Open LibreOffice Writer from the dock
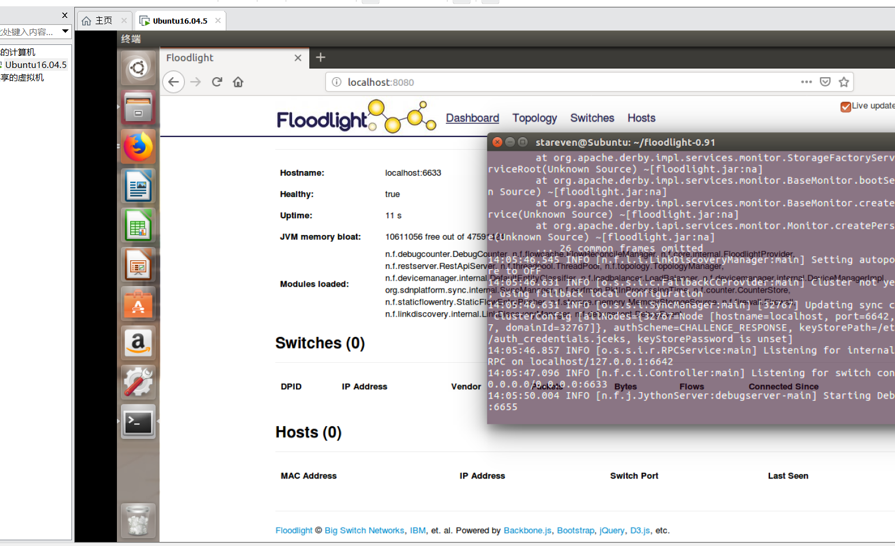This screenshot has height=546, width=895. [138, 186]
